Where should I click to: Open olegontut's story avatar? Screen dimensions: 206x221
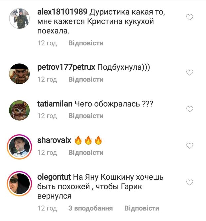click(x=19, y=184)
